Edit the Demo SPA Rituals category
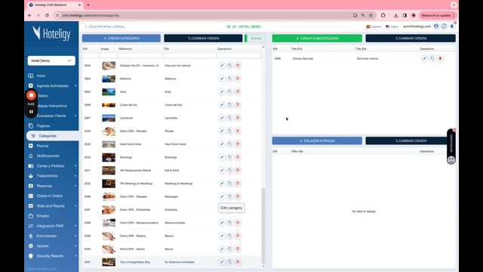This screenshot has width=483, height=272. coord(222,131)
